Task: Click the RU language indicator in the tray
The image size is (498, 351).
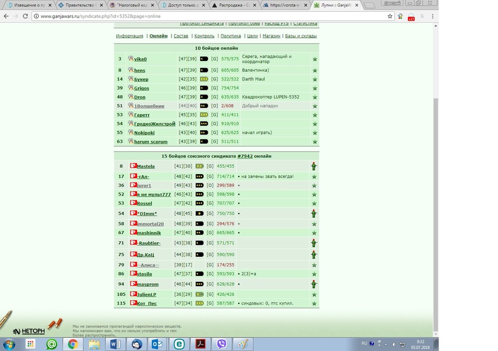Action: click(364, 343)
